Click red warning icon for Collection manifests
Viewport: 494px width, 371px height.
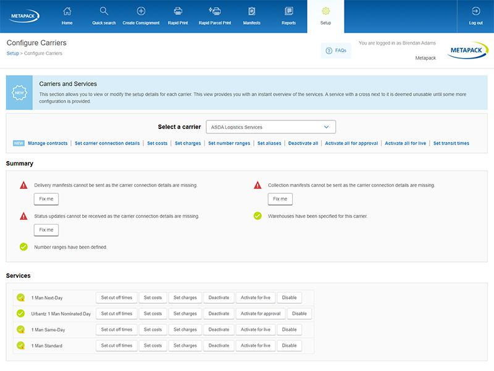[257, 185]
